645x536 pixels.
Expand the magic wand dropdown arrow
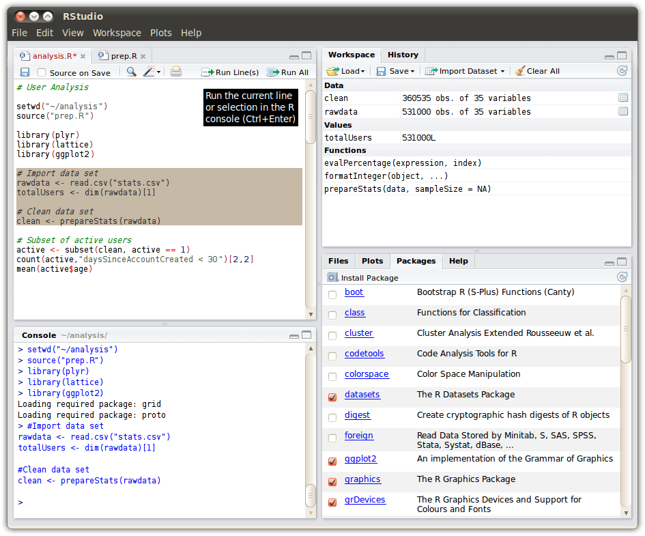point(159,72)
